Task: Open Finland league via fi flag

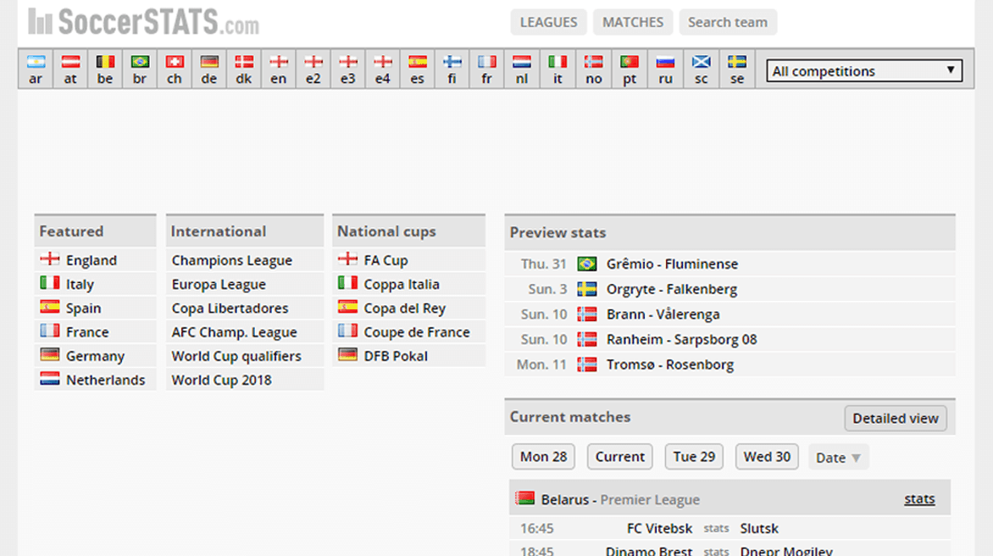Action: coord(452,69)
